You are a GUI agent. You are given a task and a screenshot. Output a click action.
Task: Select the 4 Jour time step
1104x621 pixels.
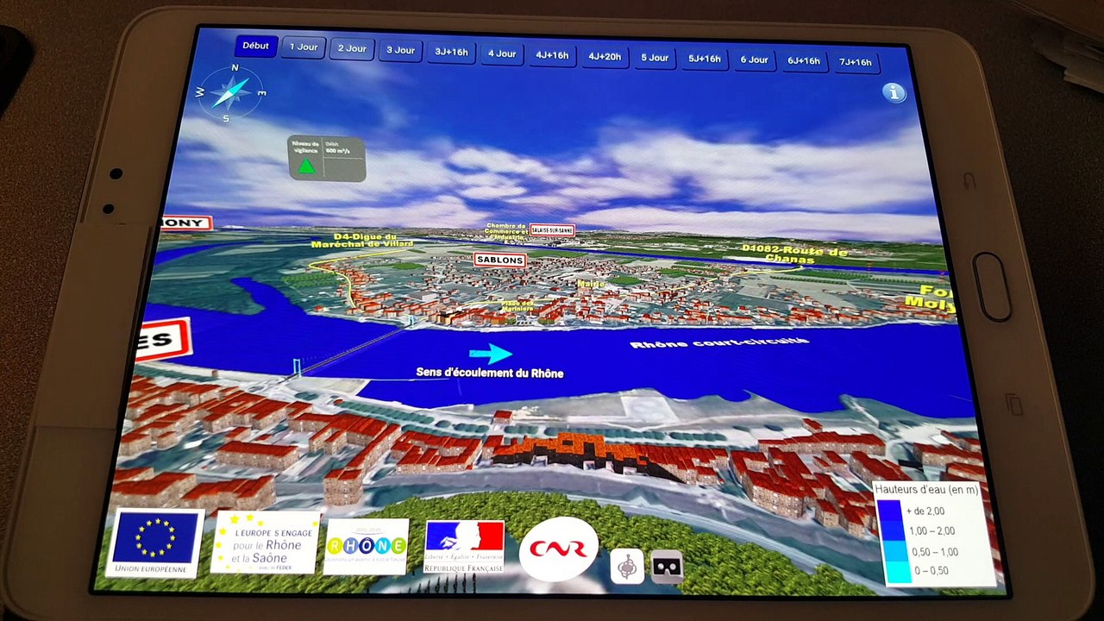502,53
